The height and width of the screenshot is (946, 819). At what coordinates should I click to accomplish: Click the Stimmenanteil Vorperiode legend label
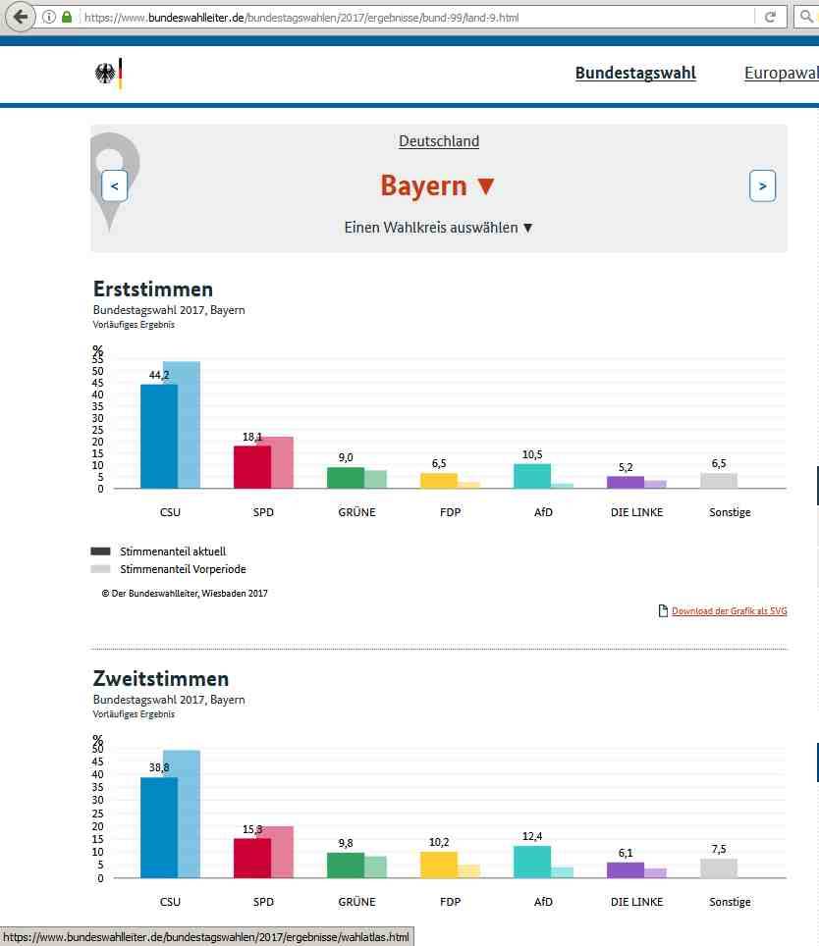[x=183, y=569]
